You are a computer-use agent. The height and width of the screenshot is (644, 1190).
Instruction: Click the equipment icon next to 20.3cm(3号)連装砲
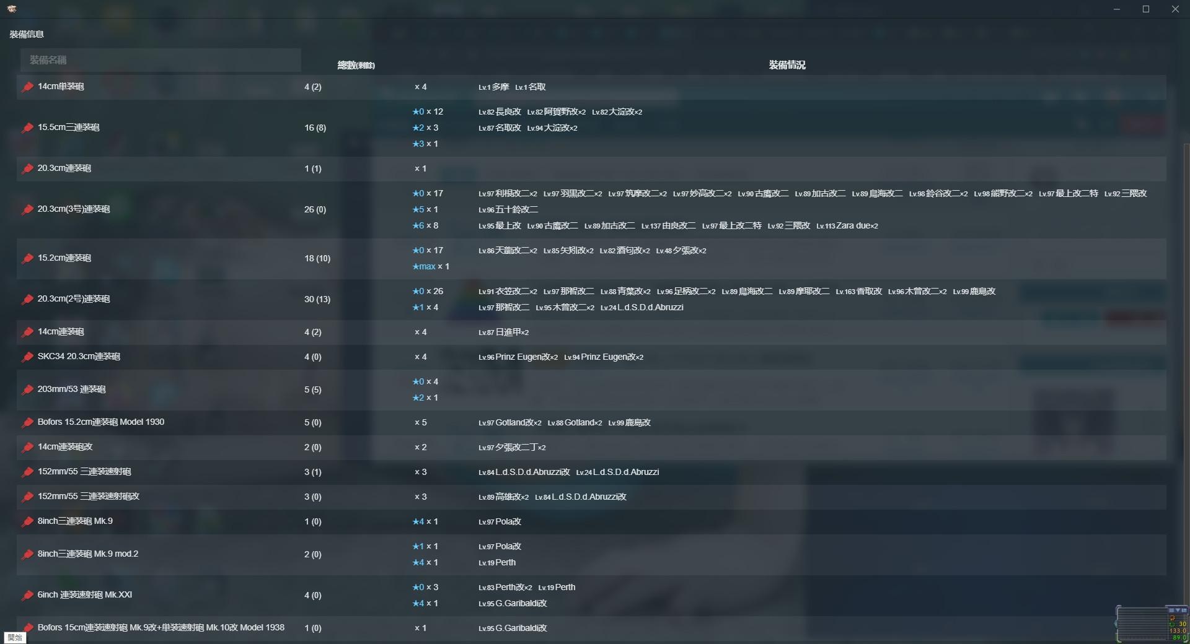pyautogui.click(x=27, y=209)
